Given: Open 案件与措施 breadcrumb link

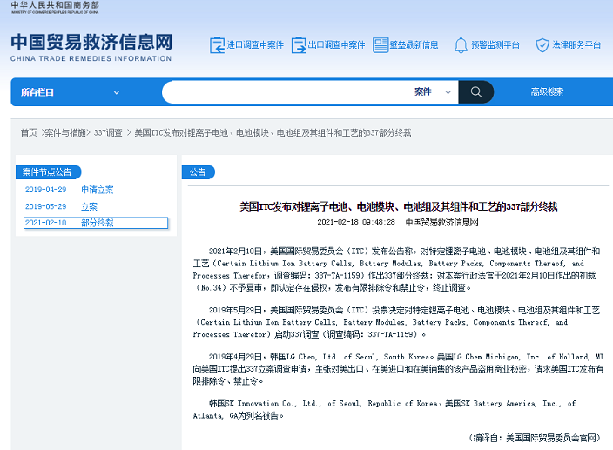Looking at the screenshot, I should tap(65, 133).
